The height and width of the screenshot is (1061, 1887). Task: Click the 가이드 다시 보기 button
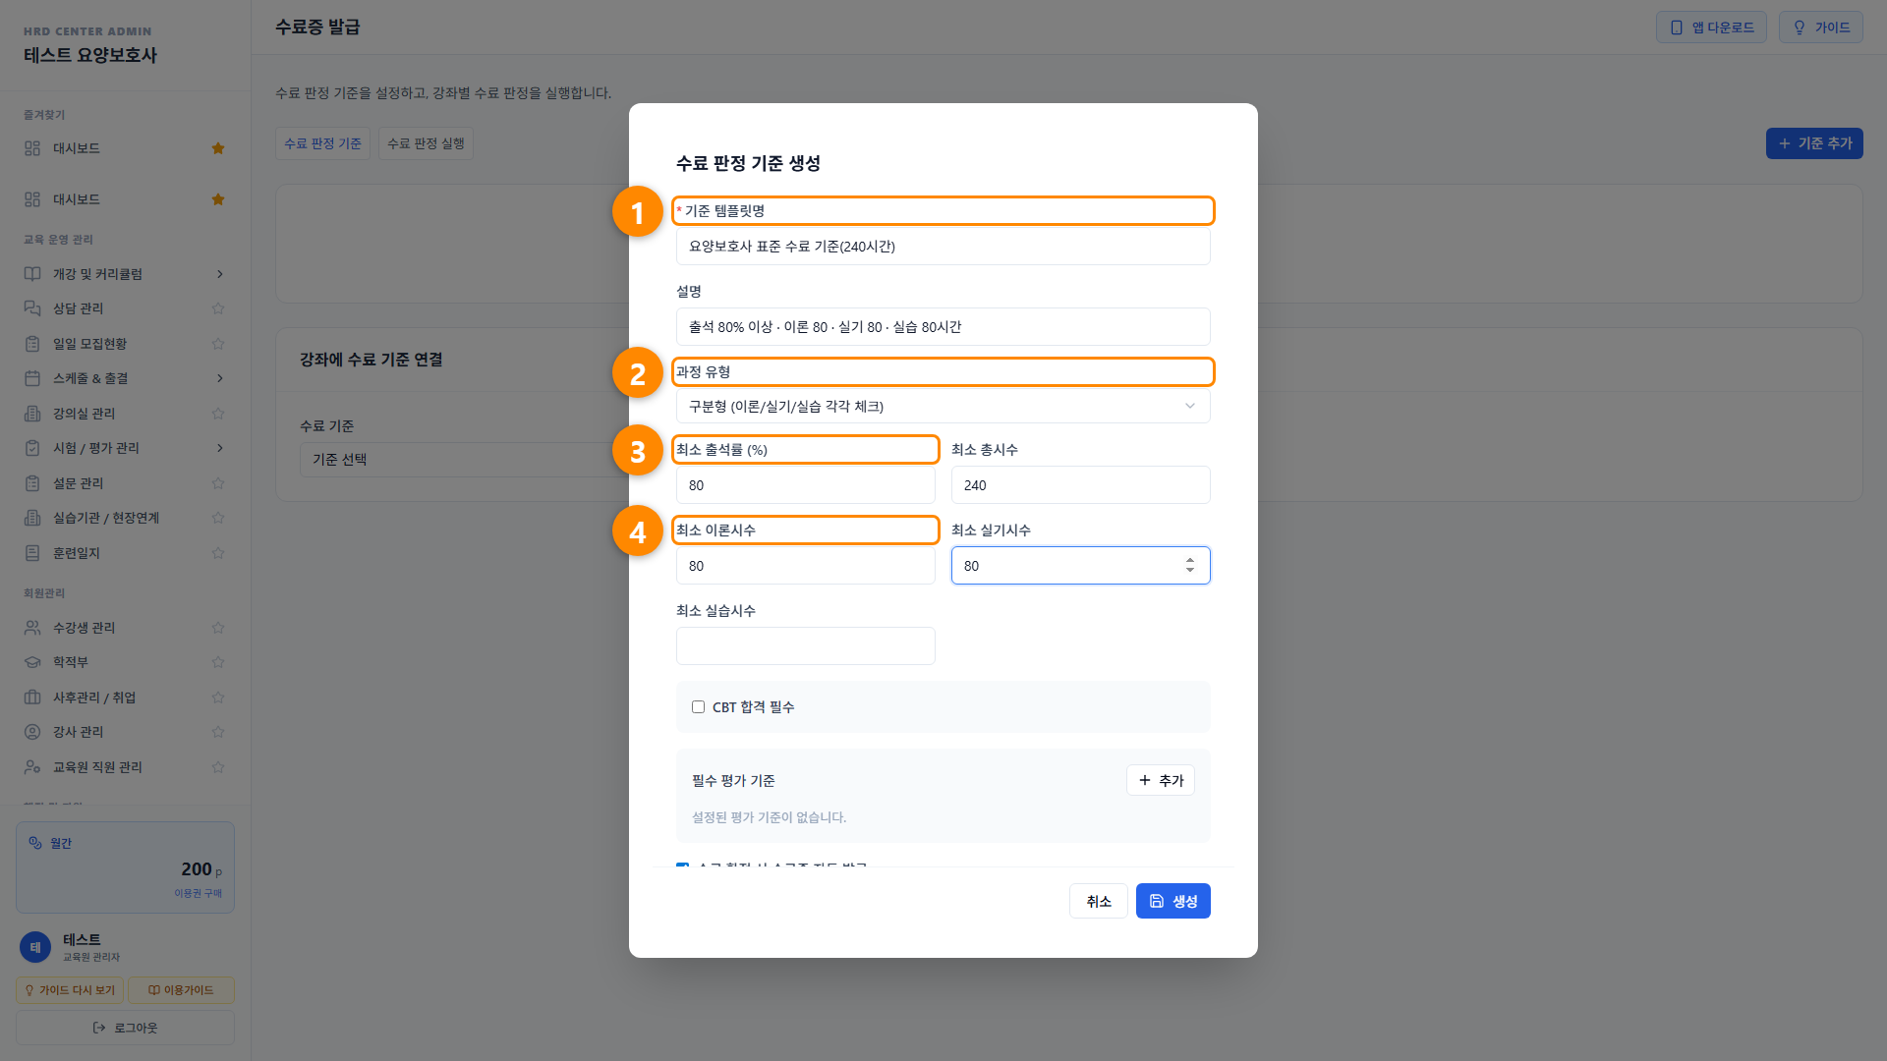click(70, 990)
